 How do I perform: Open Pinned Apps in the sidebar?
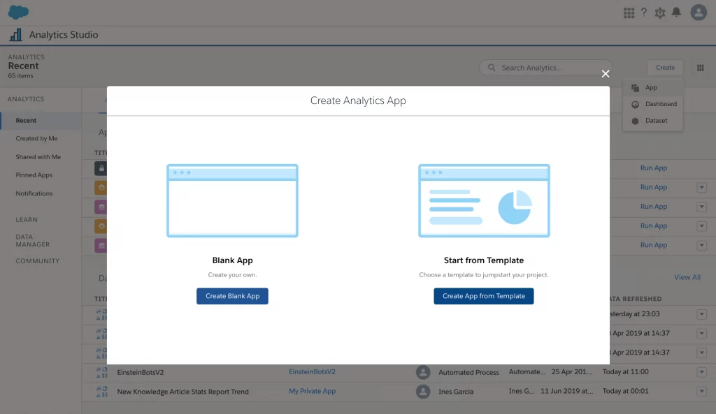coord(34,175)
